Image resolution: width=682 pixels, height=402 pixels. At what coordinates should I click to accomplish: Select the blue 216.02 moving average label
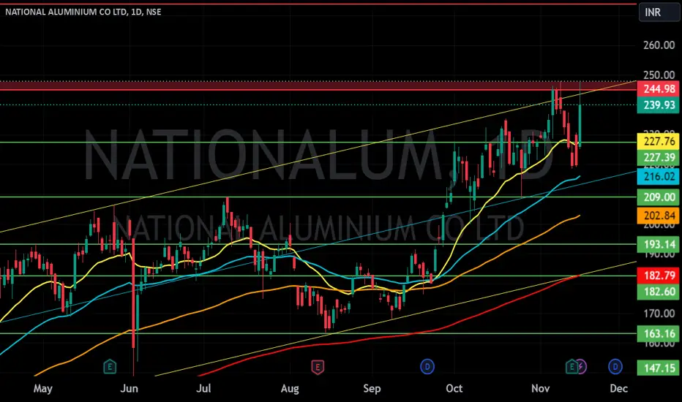pyautogui.click(x=659, y=176)
